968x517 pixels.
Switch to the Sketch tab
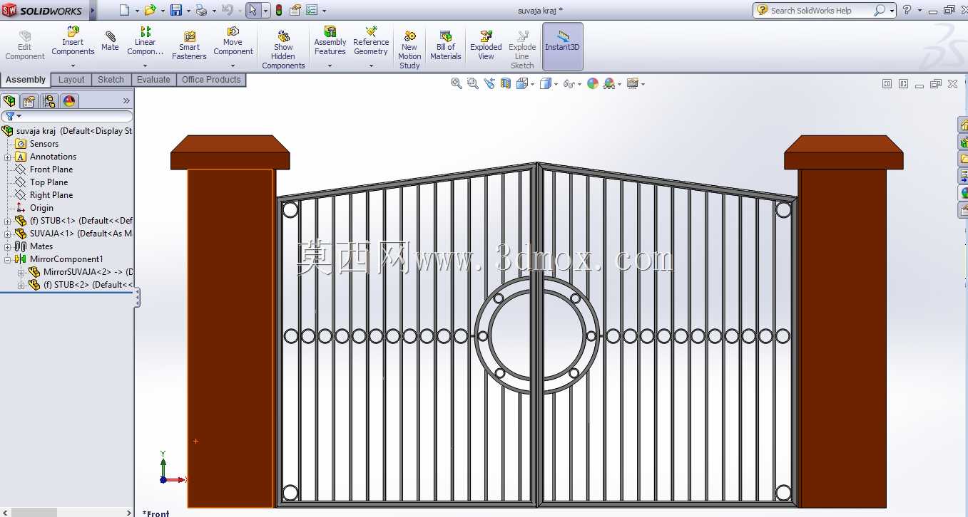(x=111, y=80)
